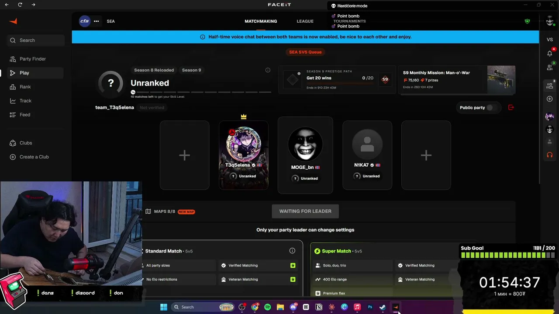The image size is (559, 314).
Task: Open the Season 9 Prestige Path card
Action: tap(337, 80)
